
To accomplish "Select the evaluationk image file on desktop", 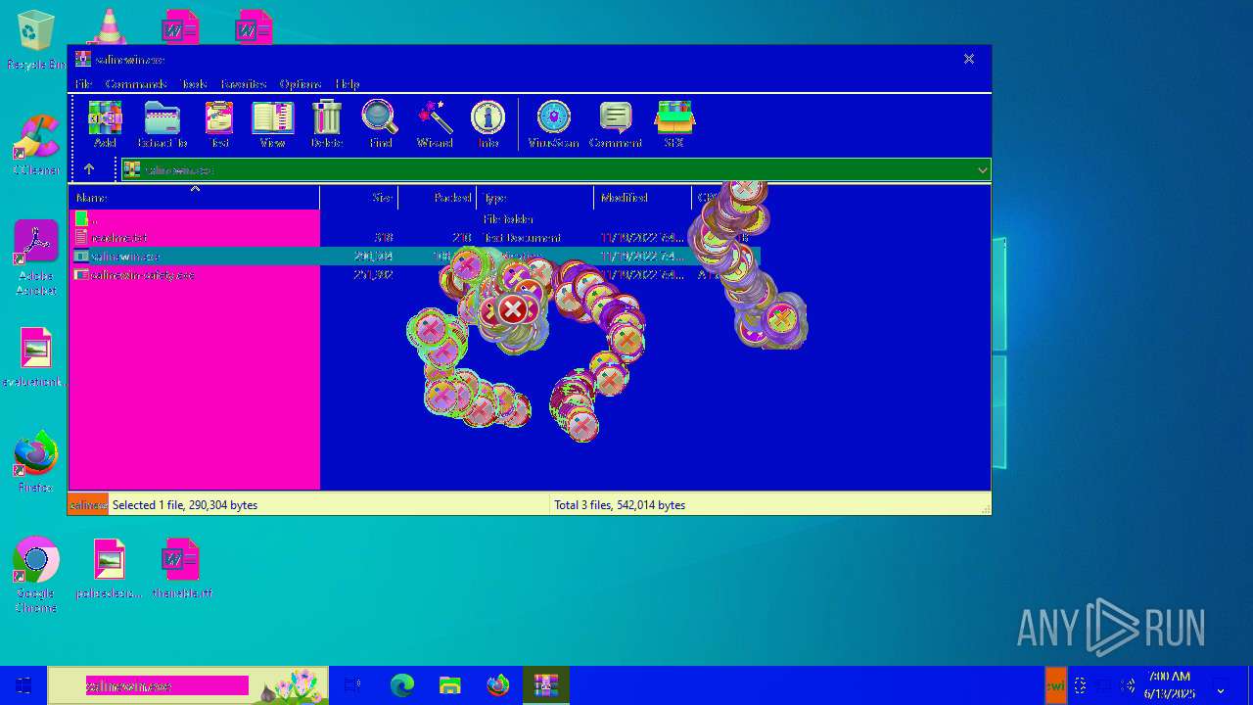I will 35,357.
